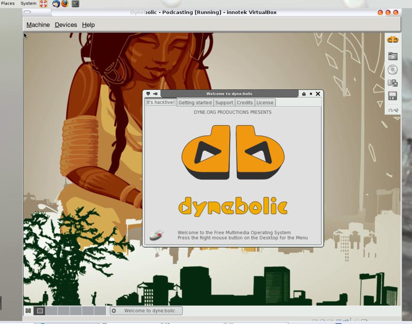Open the Devices menu
Viewport: 412px width, 324px height.
pos(66,25)
